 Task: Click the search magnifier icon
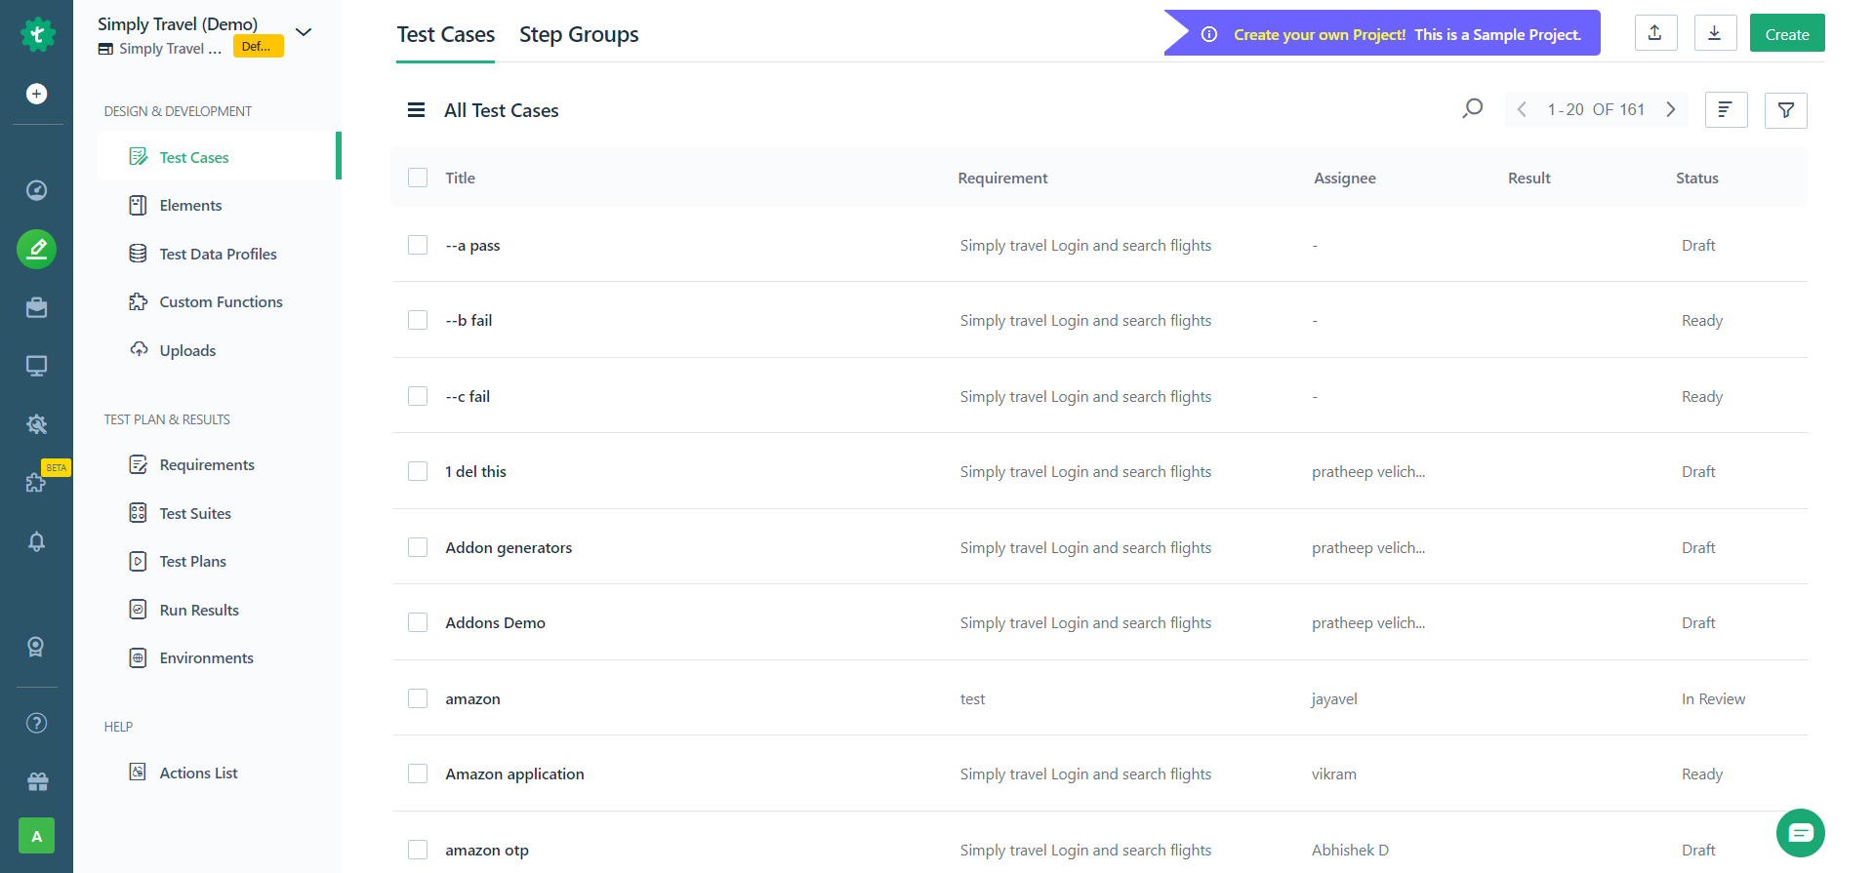click(1473, 108)
